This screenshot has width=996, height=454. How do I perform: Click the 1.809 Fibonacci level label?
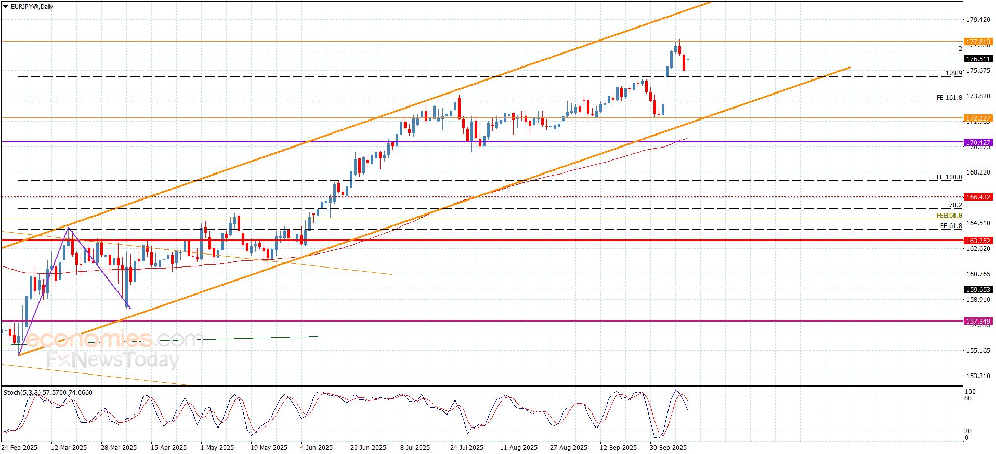(953, 73)
